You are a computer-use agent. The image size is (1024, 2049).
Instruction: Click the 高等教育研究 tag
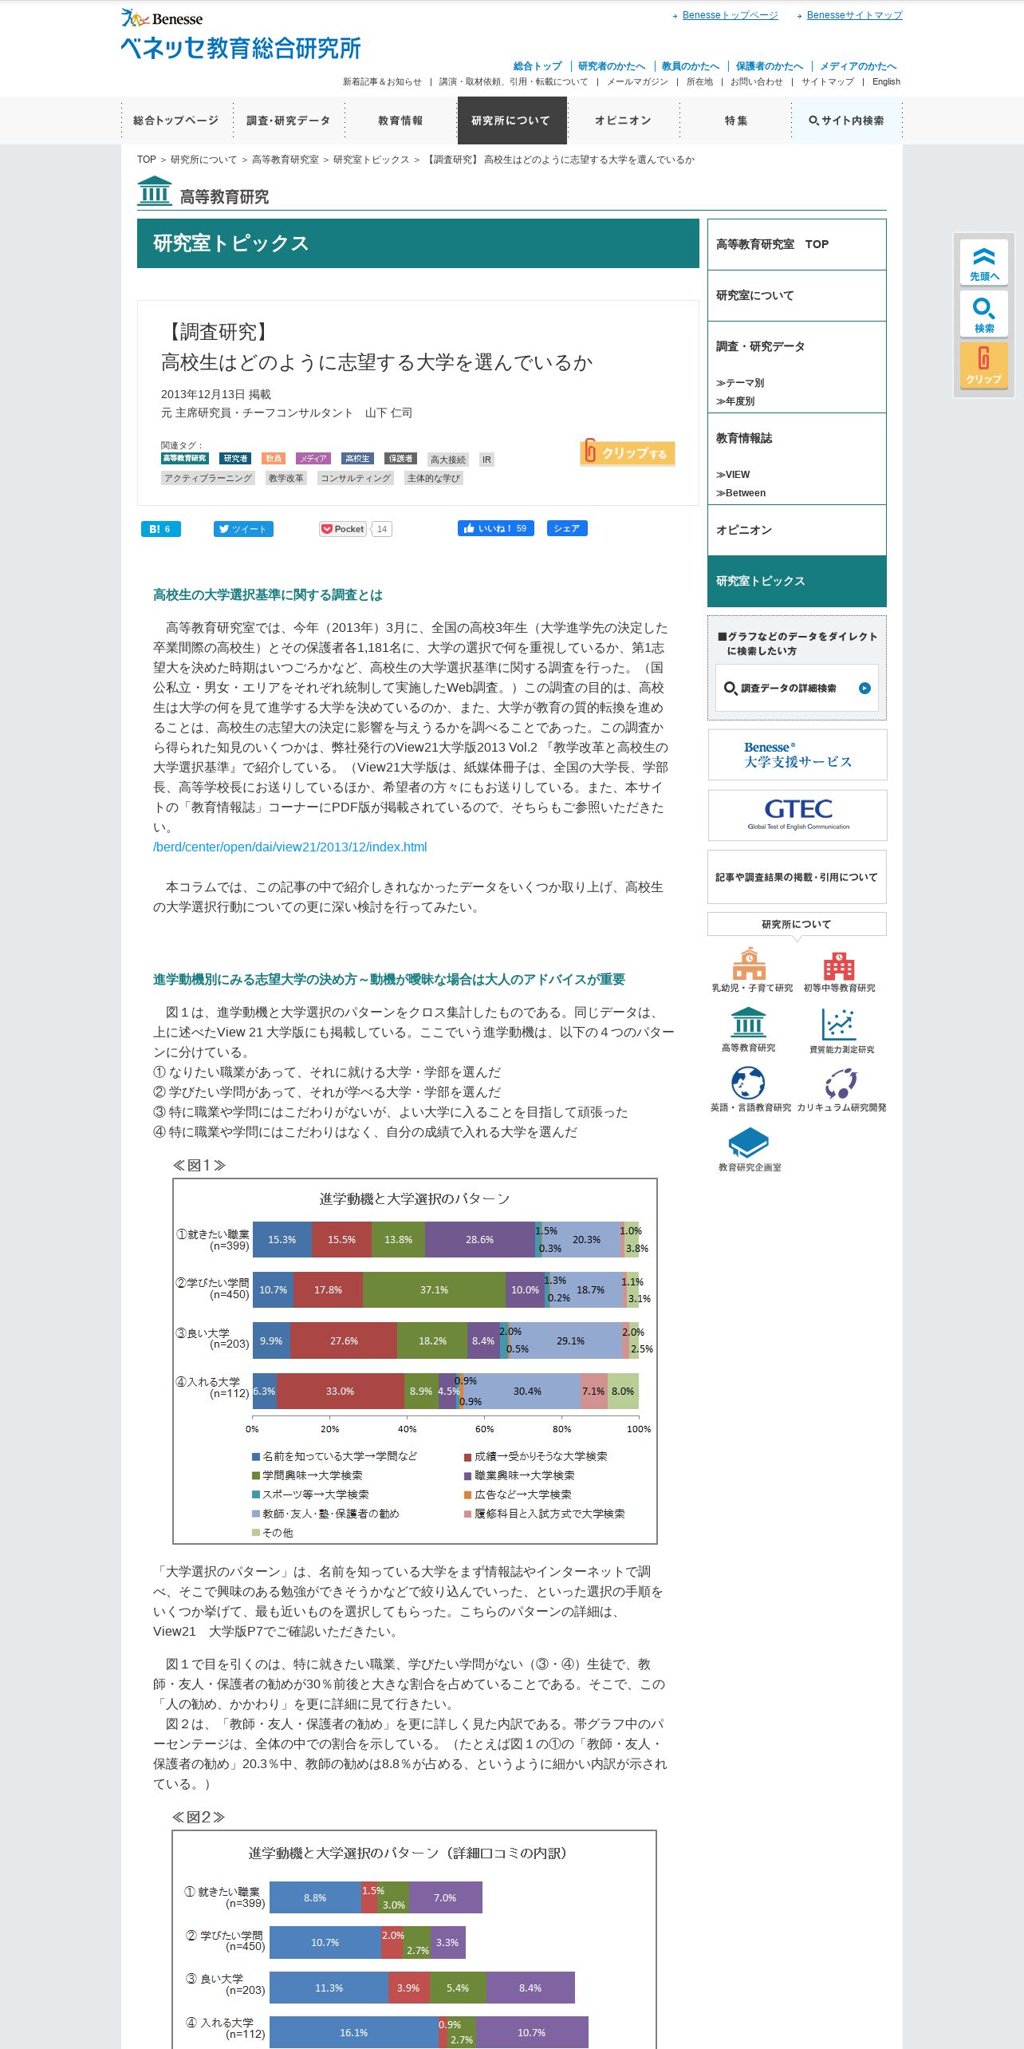[x=184, y=459]
